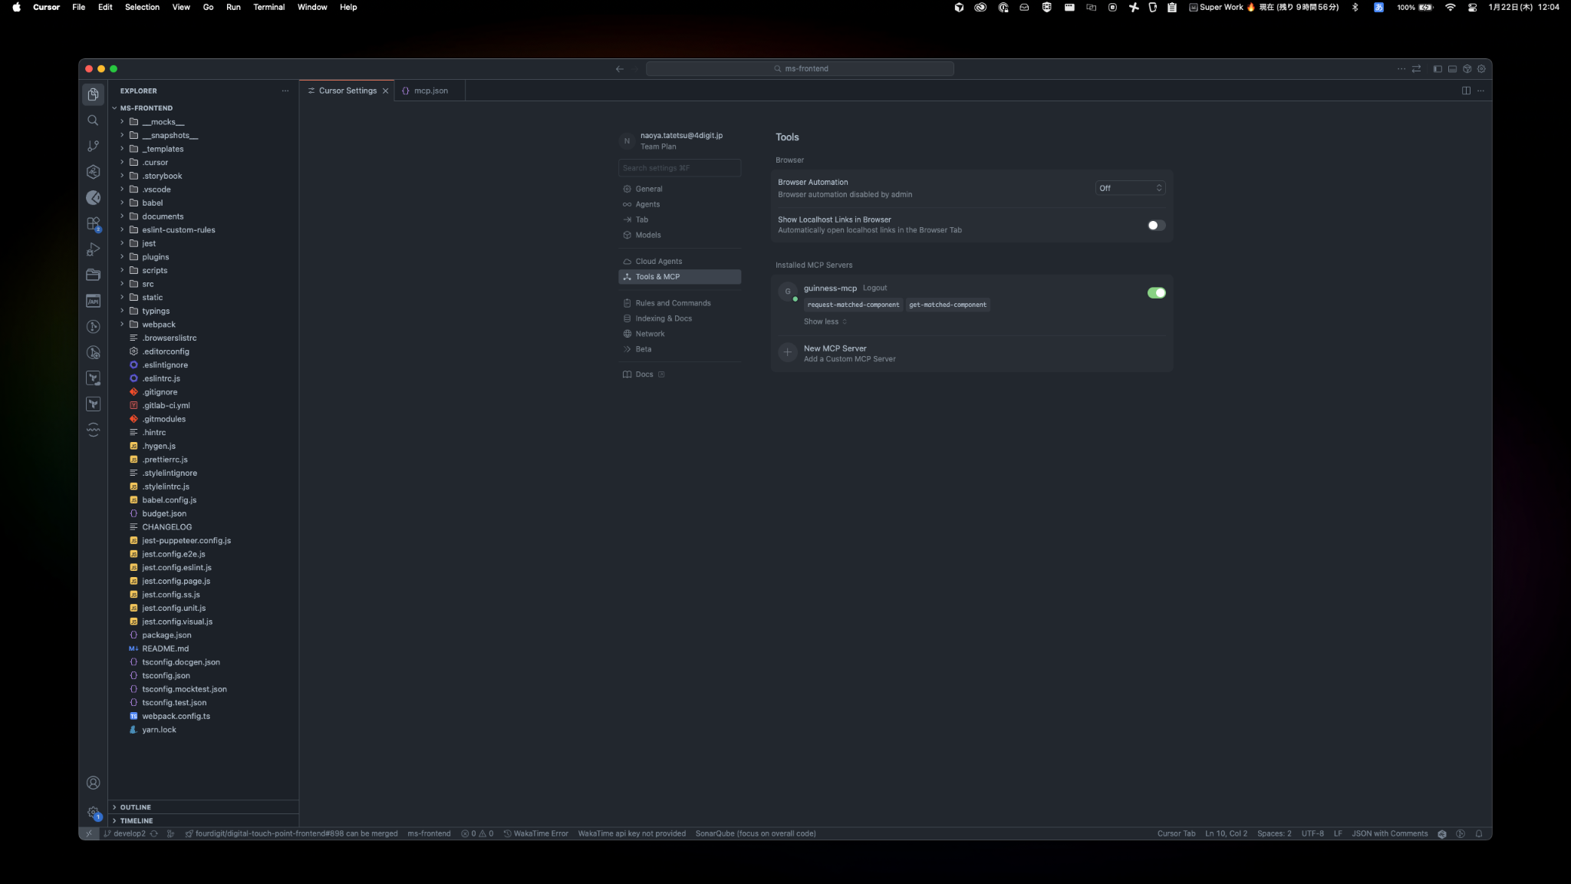Open the Accounts icon in activity bar

tap(93, 783)
